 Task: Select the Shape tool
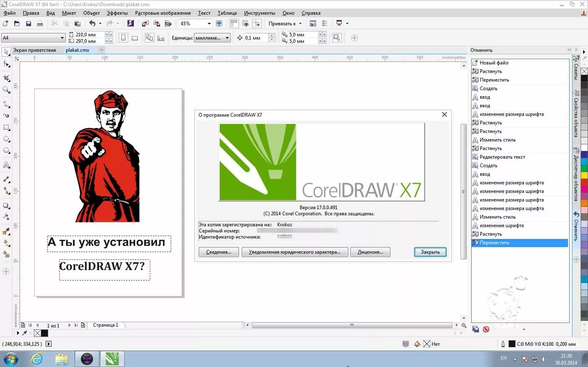click(x=6, y=64)
